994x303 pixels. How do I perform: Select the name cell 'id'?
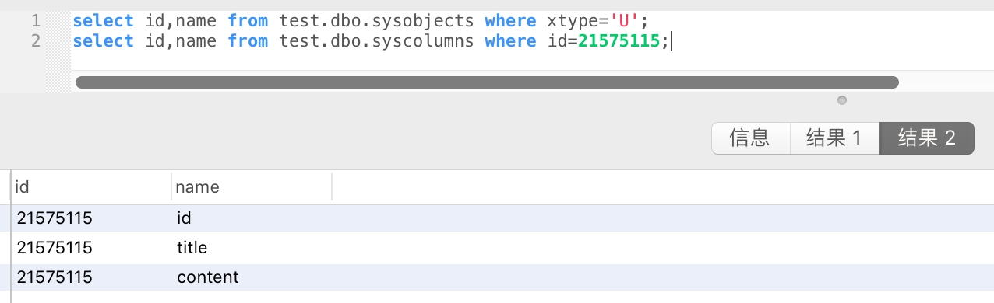(184, 218)
